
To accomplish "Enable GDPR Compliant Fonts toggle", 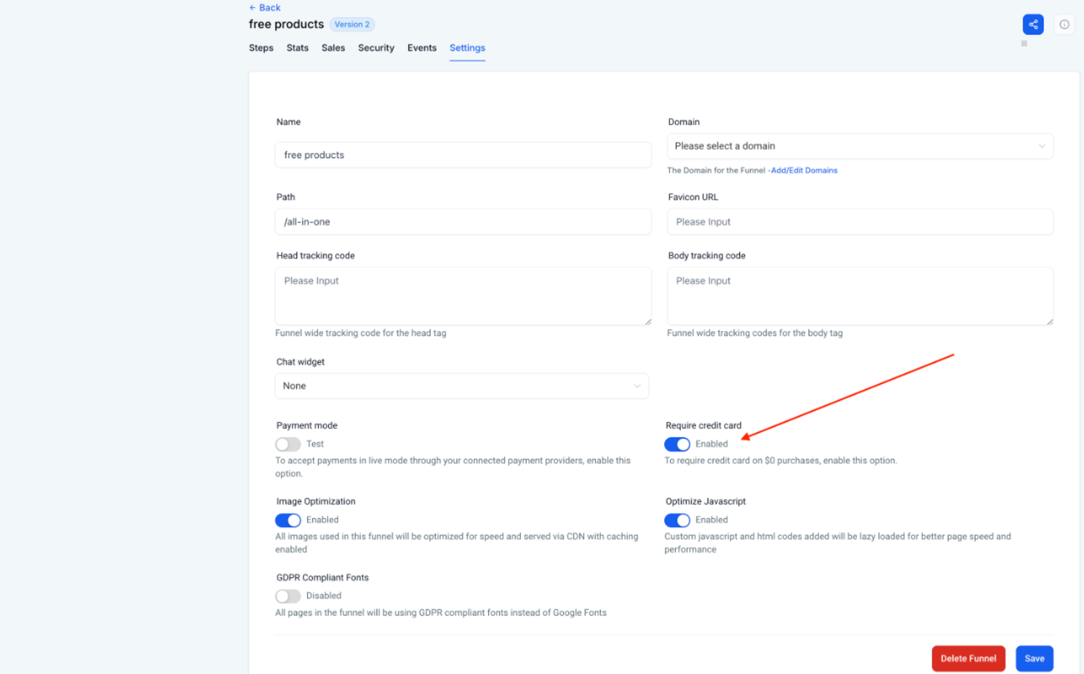I will coord(288,596).
